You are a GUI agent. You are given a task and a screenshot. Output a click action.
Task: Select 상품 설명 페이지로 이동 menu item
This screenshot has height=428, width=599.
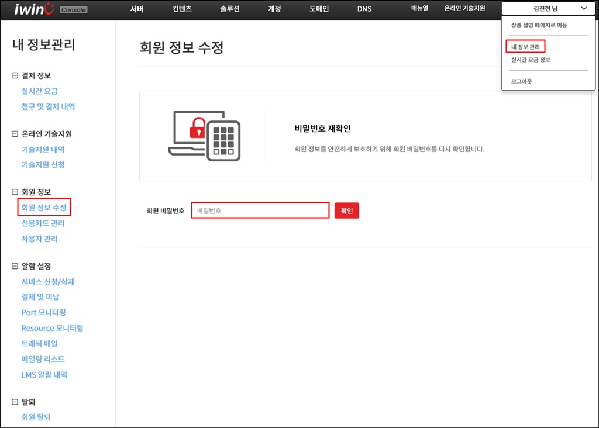(x=539, y=25)
